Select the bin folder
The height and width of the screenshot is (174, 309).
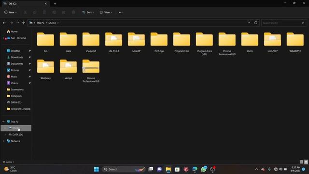[45, 42]
